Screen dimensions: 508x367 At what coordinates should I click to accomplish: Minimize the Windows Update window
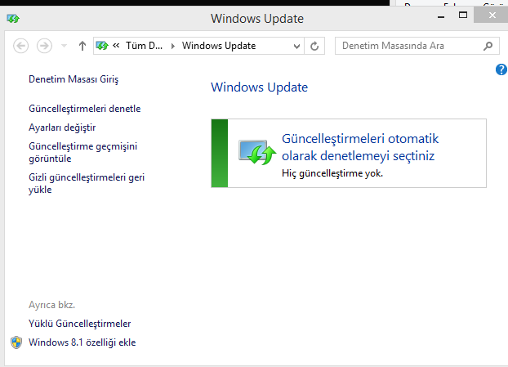(x=441, y=16)
